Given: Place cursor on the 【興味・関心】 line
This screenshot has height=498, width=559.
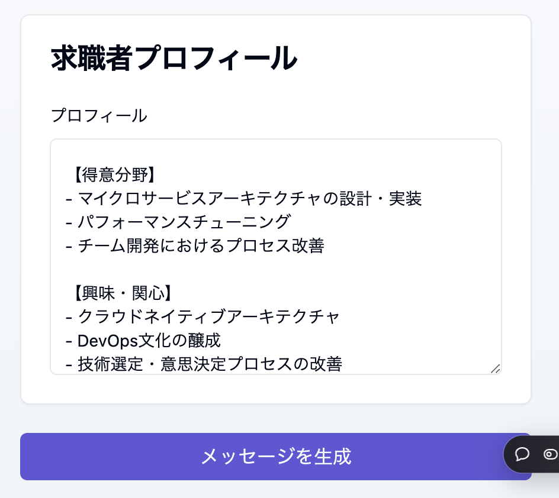Looking at the screenshot, I should coord(123,293).
